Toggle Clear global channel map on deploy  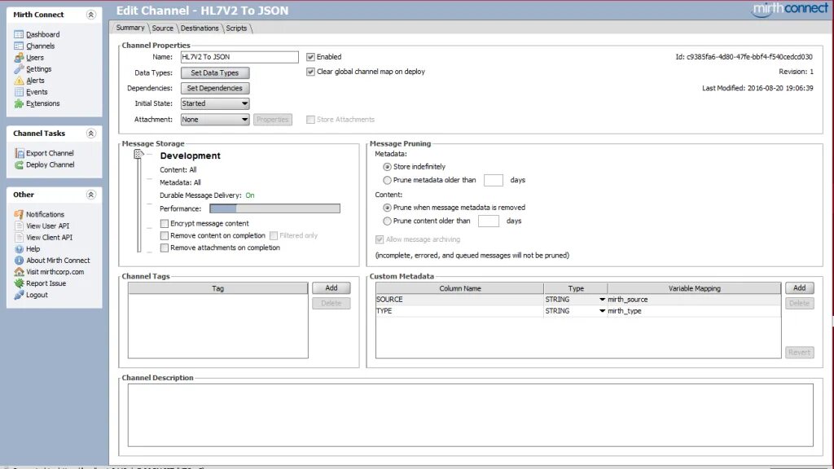310,72
